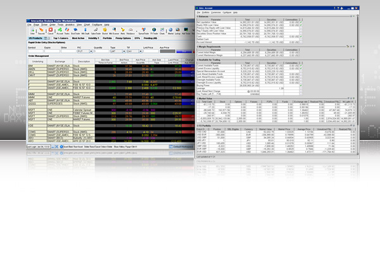Toggle the Current Excess Liquidity checkbox
The image size is (380, 253).
pos(301,68)
